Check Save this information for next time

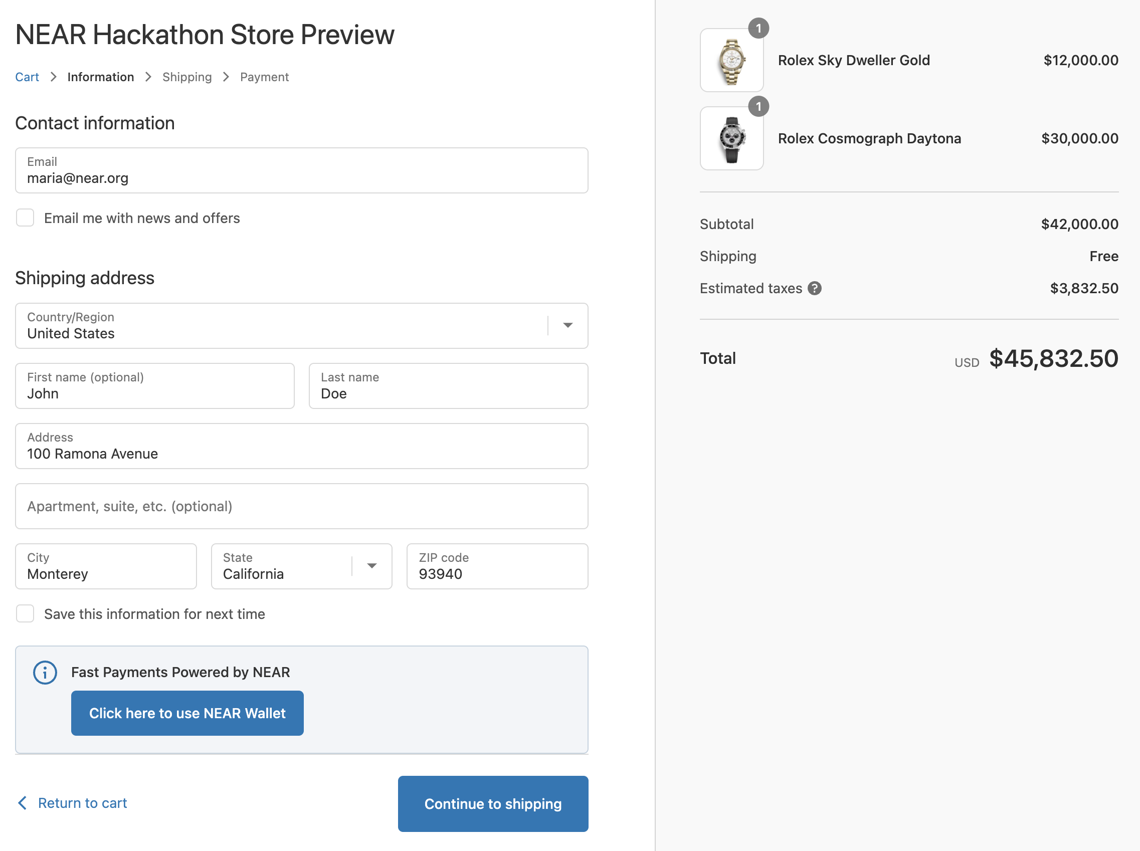point(25,613)
